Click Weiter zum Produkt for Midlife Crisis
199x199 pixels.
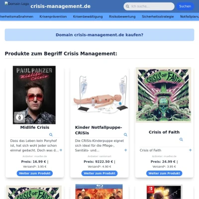(35, 173)
